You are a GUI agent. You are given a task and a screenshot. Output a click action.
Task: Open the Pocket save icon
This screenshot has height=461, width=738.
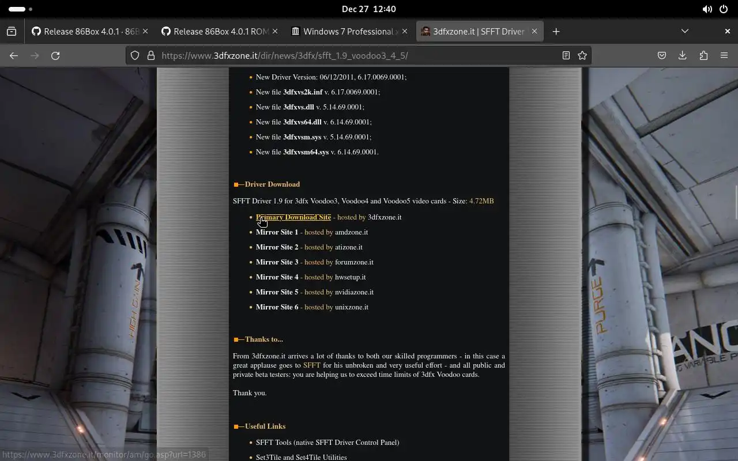tap(662, 55)
